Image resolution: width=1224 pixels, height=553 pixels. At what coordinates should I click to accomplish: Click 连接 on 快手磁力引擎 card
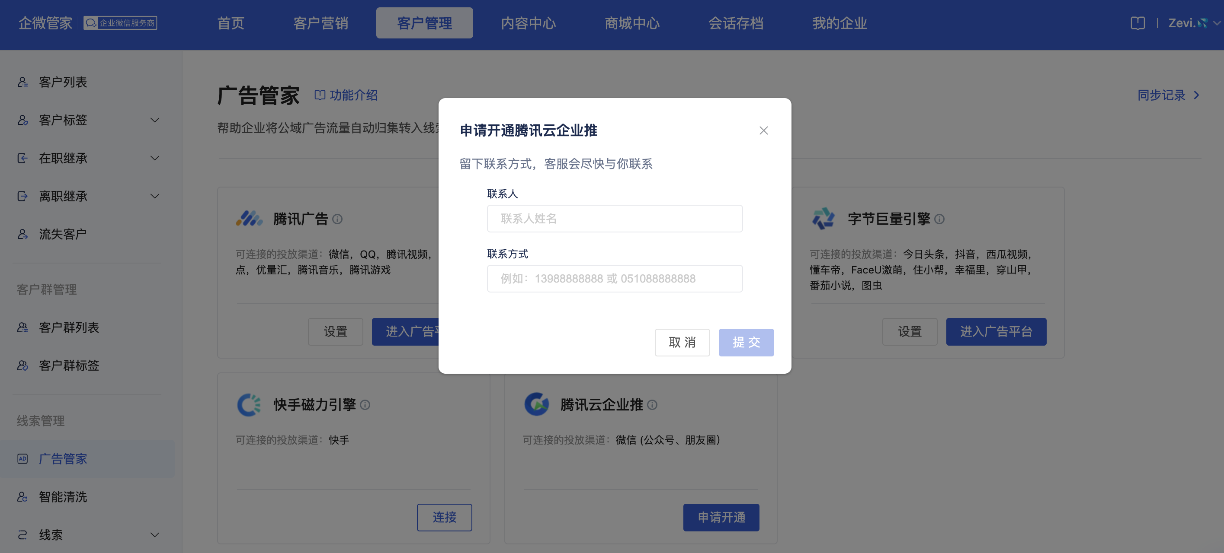pyautogui.click(x=444, y=517)
